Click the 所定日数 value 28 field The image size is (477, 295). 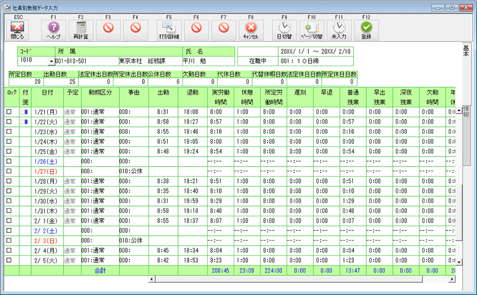click(26, 81)
